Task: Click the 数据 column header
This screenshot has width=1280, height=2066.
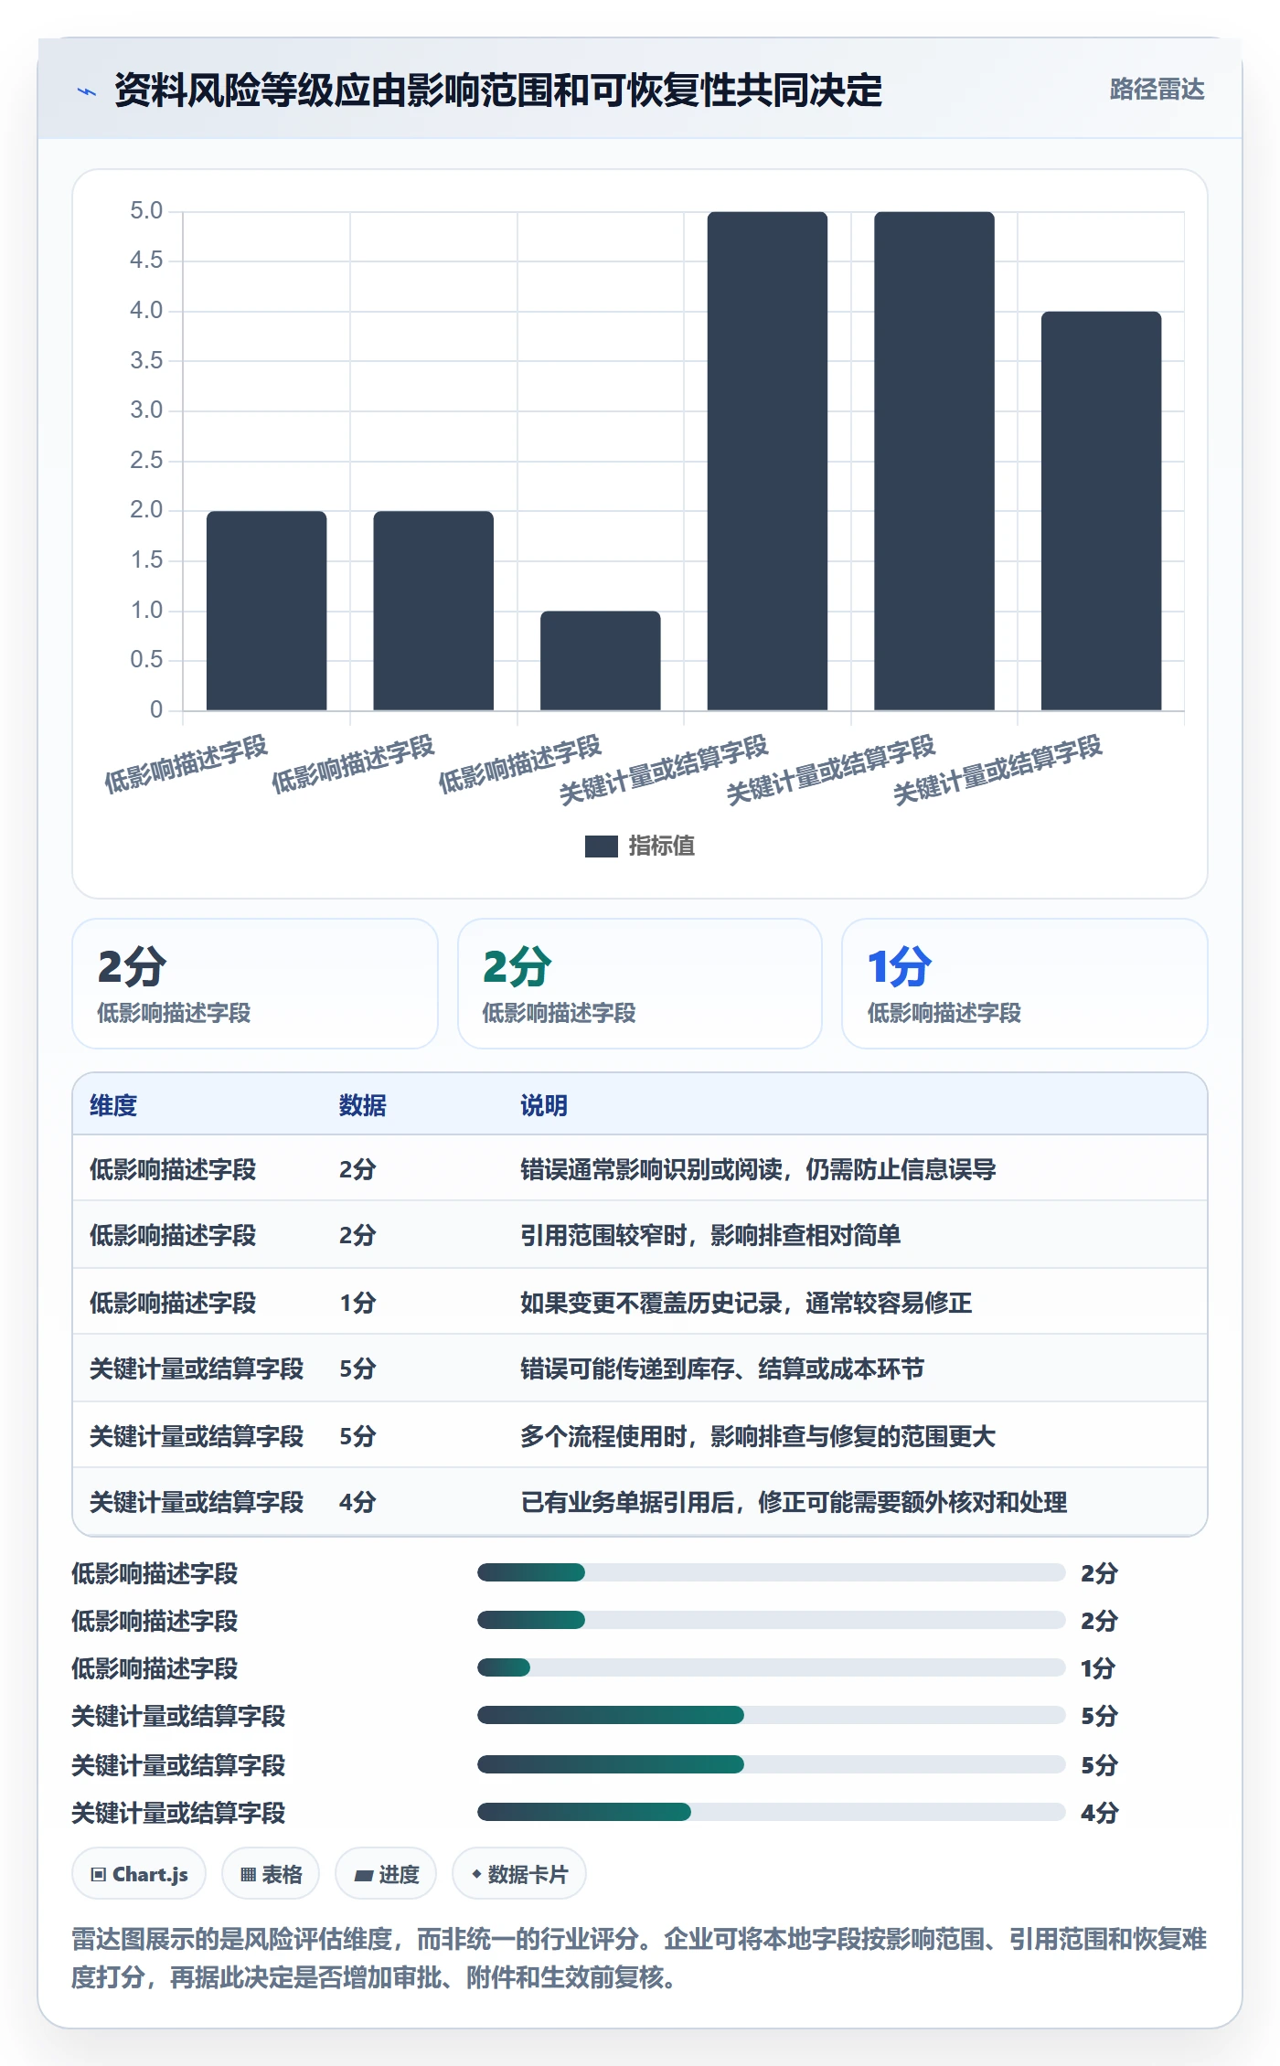Action: (x=363, y=1105)
